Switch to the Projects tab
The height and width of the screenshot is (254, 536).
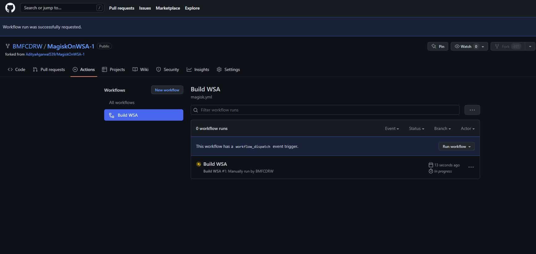click(113, 69)
